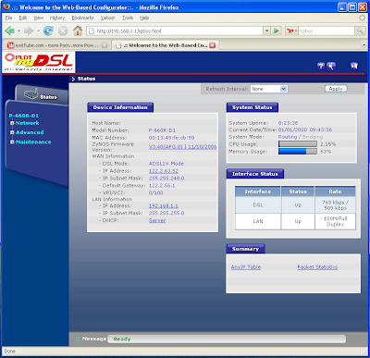Expand the Network tree item
The image size is (370, 358).
(x=12, y=123)
